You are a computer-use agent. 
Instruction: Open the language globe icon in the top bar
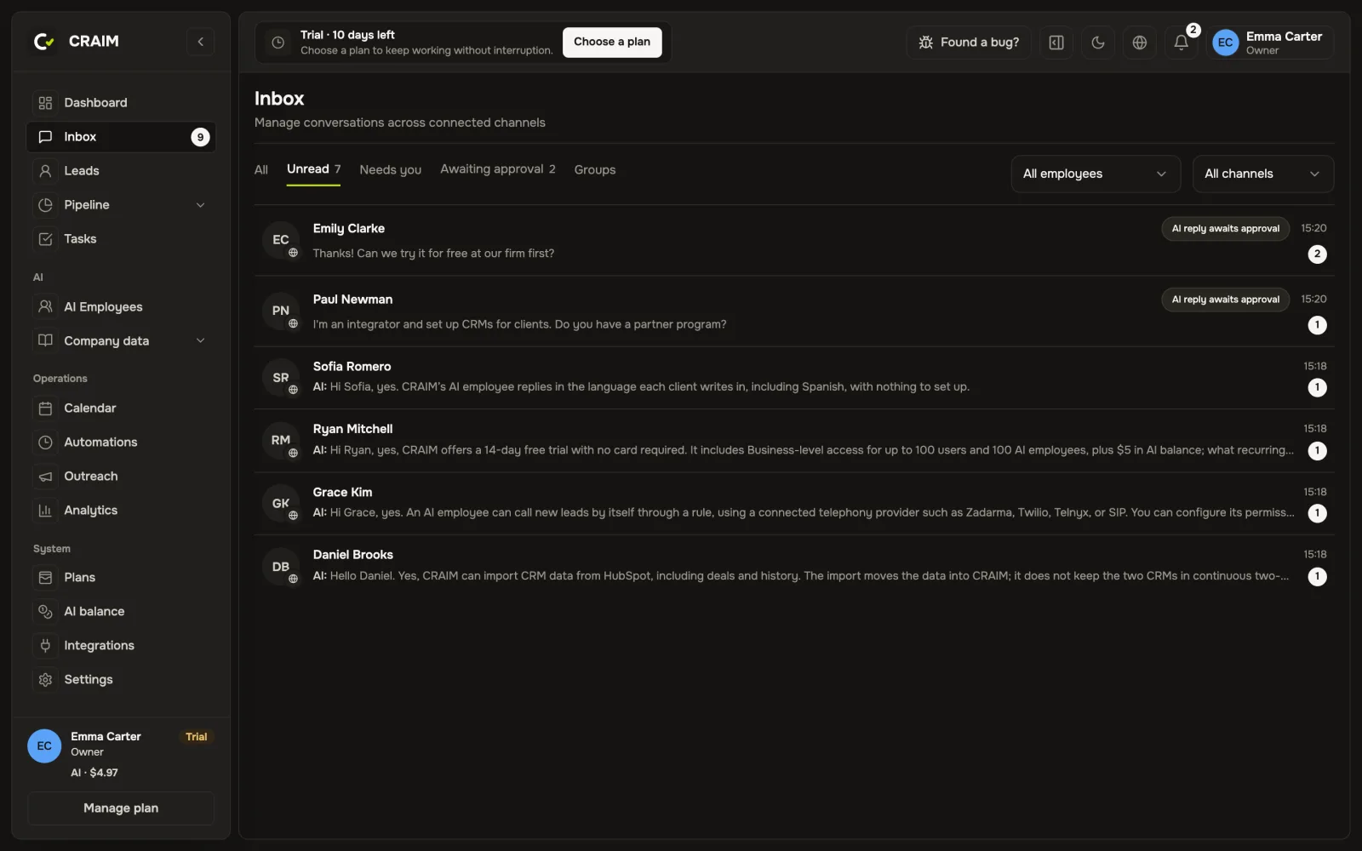1140,43
